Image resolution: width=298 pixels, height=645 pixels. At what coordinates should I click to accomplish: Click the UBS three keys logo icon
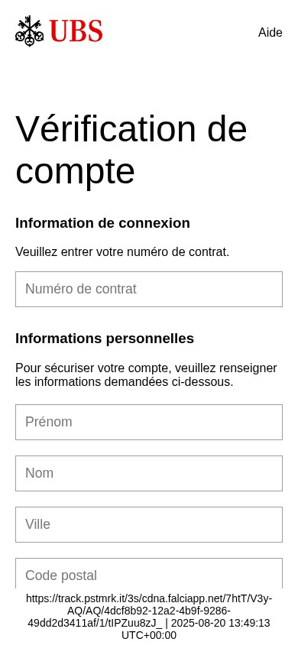[30, 31]
